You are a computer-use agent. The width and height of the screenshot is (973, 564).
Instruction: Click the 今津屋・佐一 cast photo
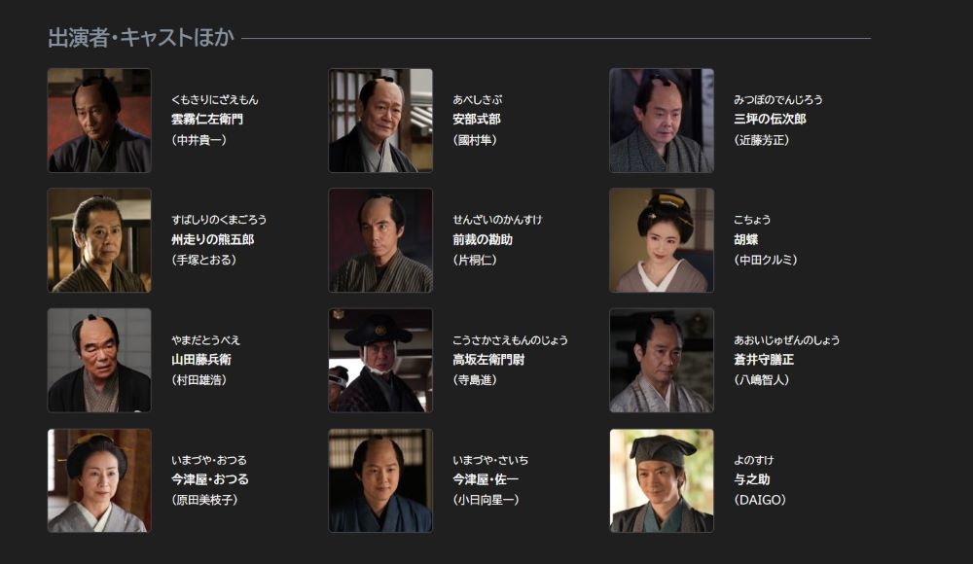click(380, 480)
